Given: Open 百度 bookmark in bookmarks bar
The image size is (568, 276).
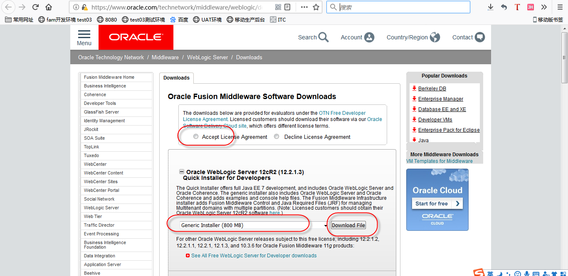Looking at the screenshot, I should (x=179, y=19).
